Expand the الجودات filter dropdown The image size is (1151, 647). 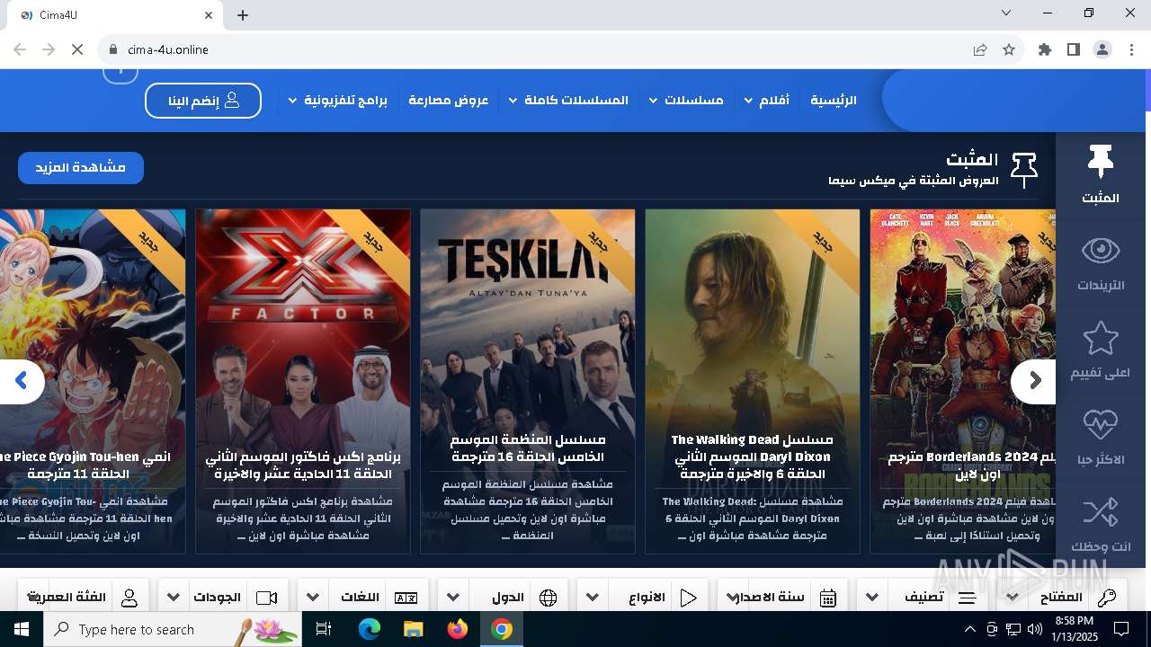[174, 598]
